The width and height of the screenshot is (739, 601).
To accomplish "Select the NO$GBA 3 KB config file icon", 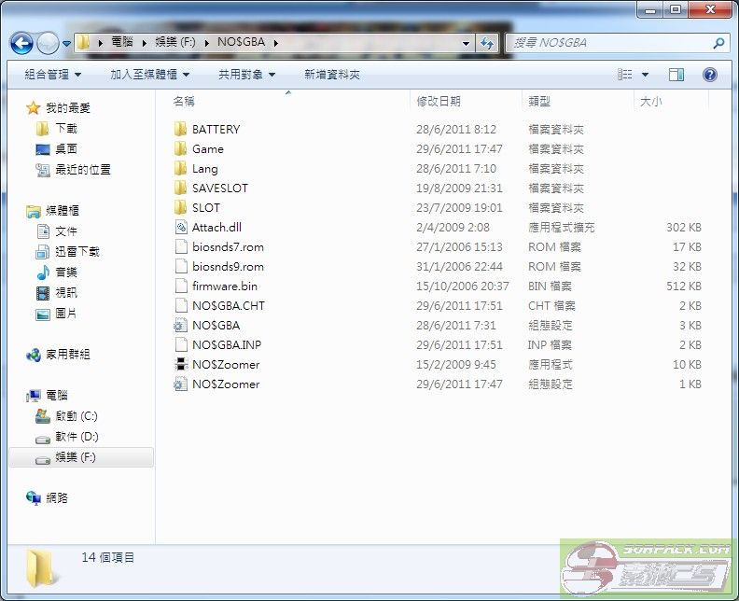I will coord(180,326).
